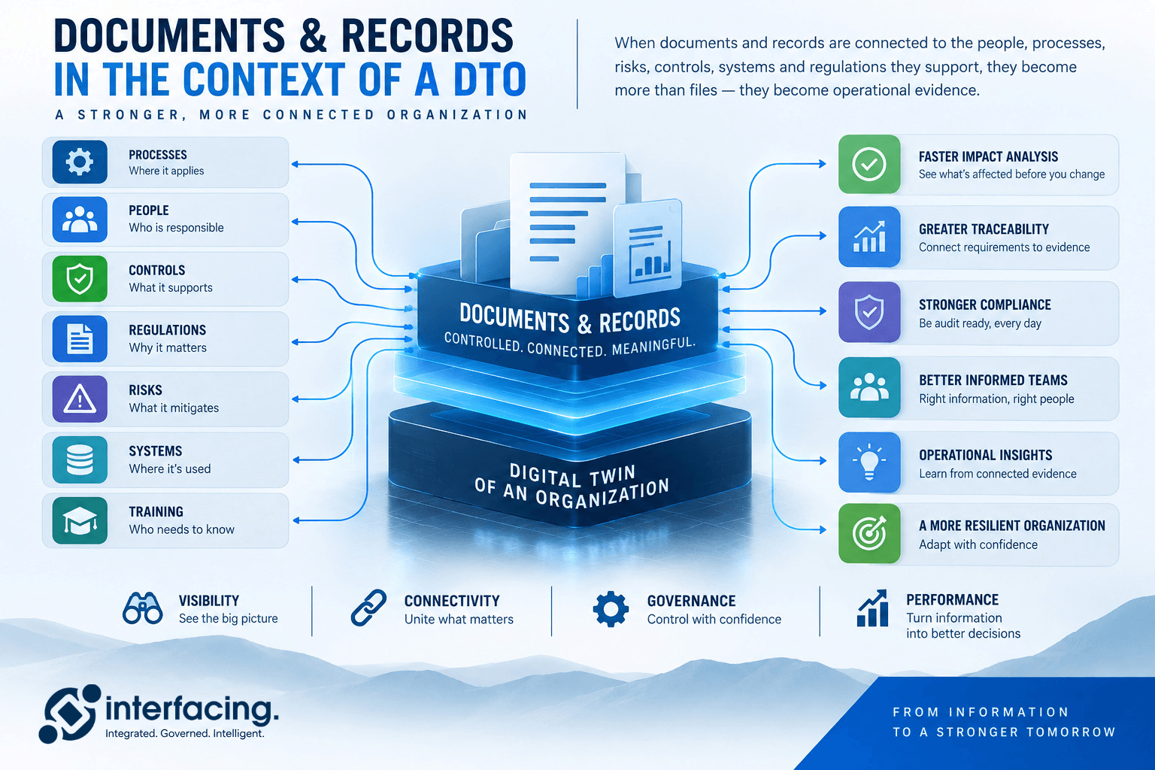Click the Stronger Compliance shield icon
1155x770 pixels.
point(869,312)
